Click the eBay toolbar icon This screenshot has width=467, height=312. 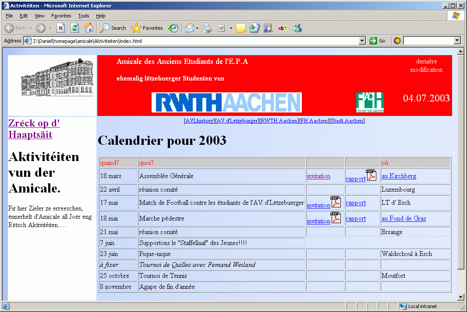(x=283, y=28)
